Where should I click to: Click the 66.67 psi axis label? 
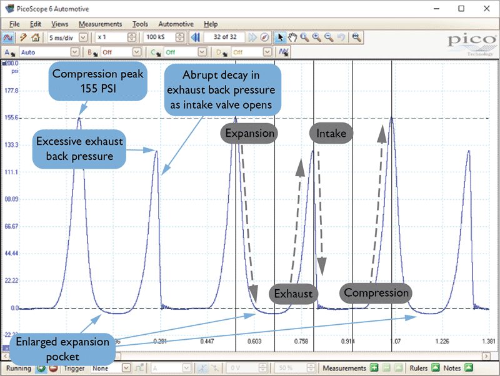coord(11,226)
